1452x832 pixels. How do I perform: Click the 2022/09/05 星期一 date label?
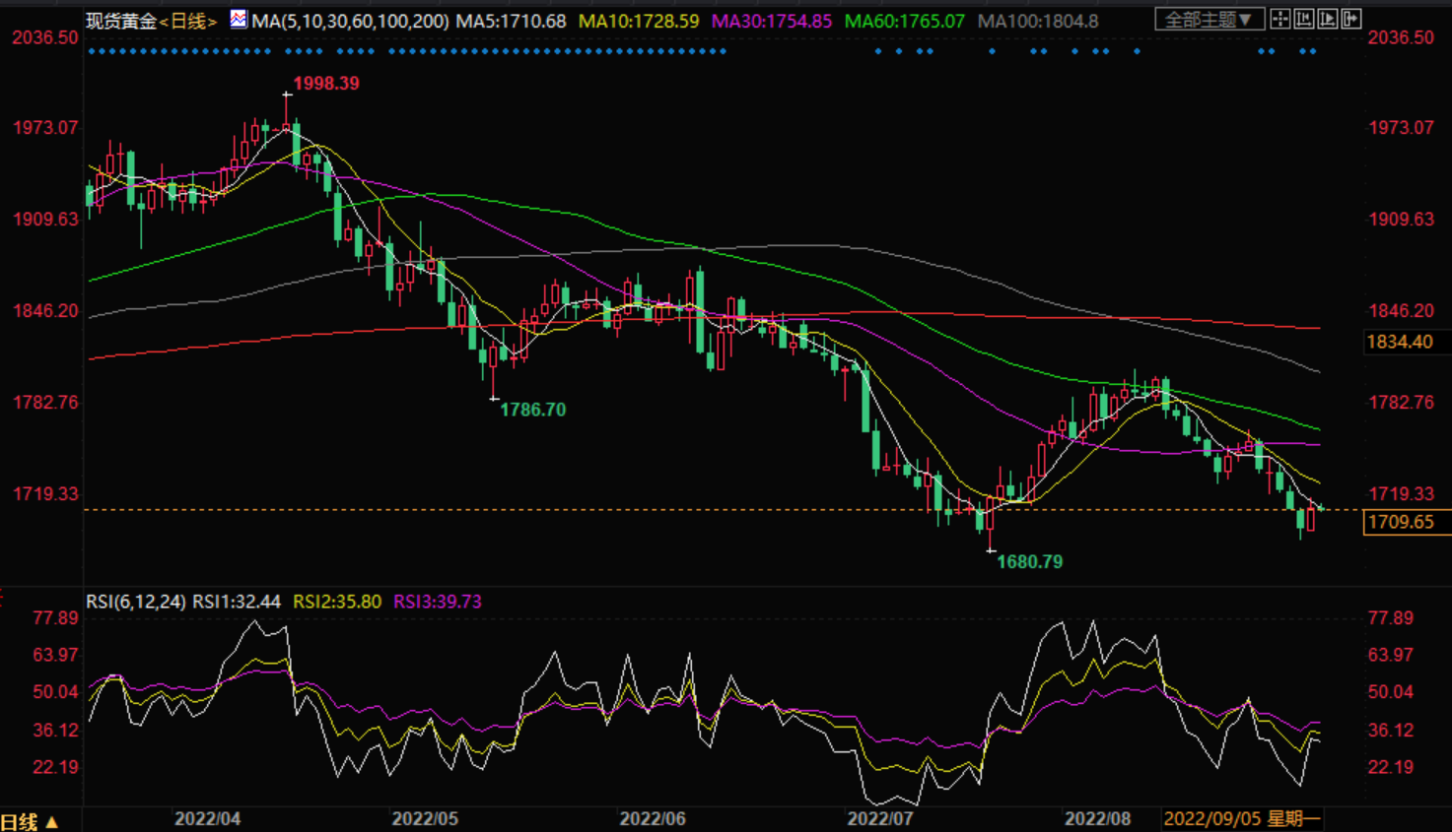1242,818
